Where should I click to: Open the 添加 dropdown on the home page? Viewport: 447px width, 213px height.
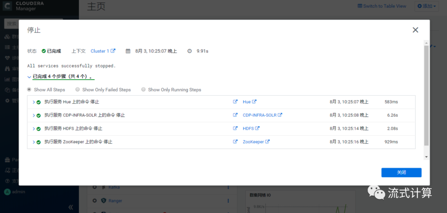point(427,6)
